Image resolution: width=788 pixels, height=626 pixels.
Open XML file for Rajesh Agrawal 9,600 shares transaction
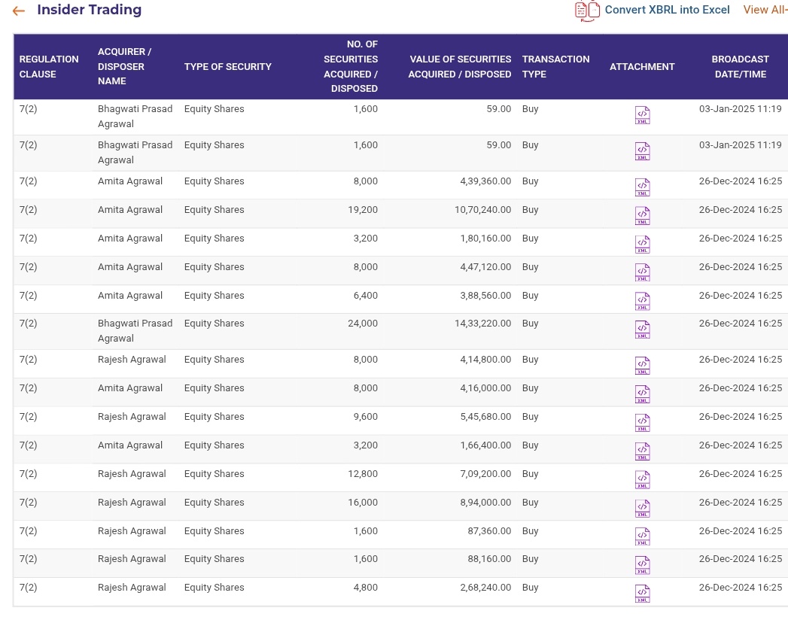tap(642, 422)
